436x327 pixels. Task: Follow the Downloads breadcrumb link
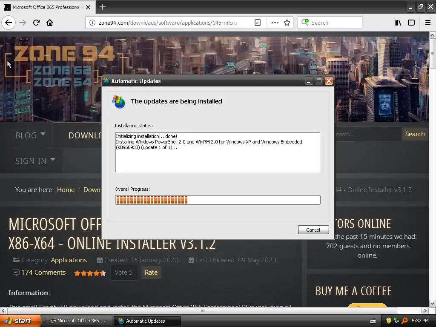coord(92,189)
